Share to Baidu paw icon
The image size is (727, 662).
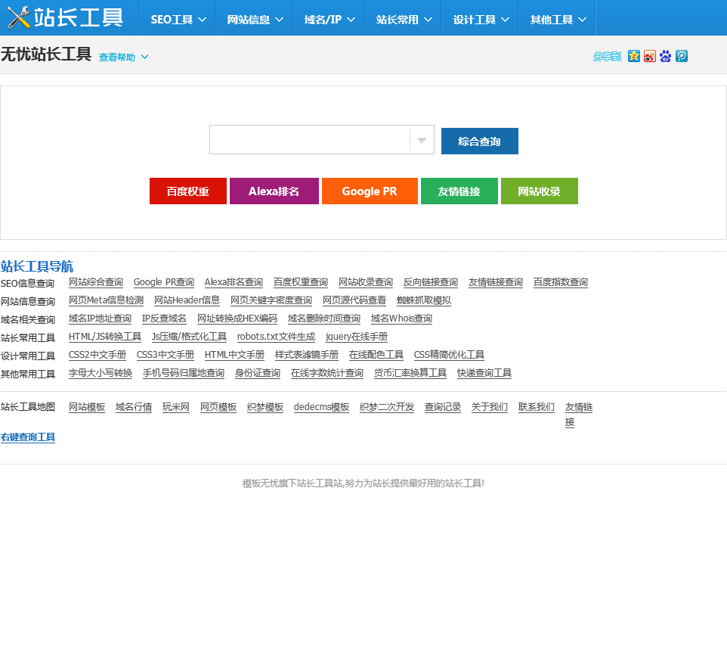(665, 56)
